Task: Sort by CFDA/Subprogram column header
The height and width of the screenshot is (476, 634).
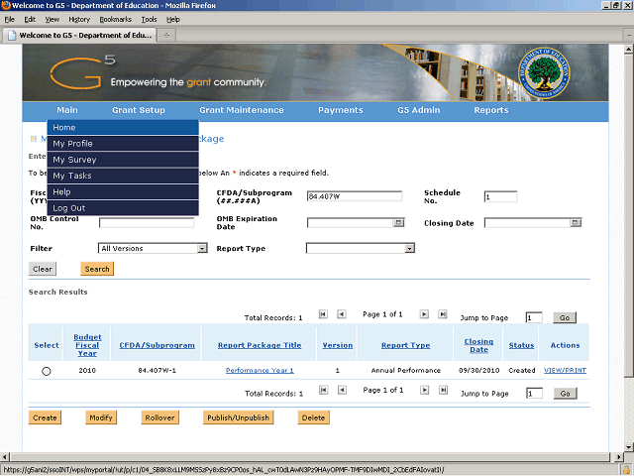Action: 157,345
